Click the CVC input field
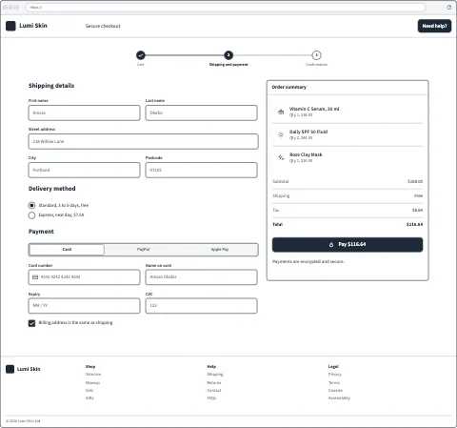 coord(201,306)
